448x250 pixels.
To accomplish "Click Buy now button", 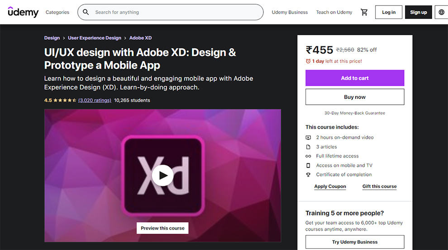I will point(355,97).
